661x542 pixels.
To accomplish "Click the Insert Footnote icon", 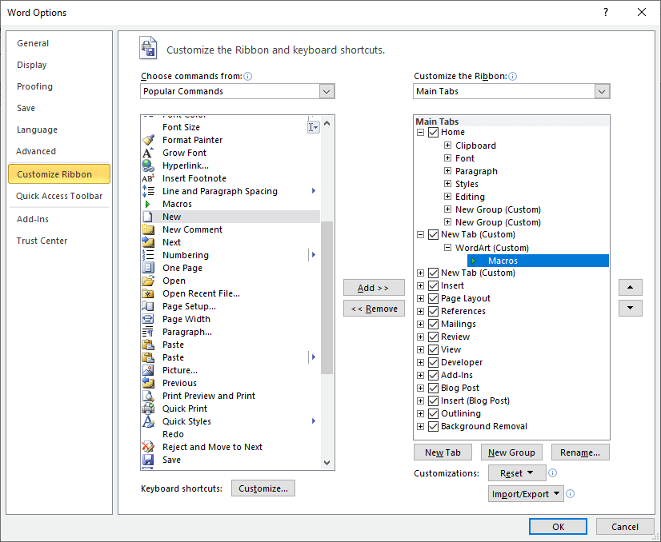I will tap(148, 178).
